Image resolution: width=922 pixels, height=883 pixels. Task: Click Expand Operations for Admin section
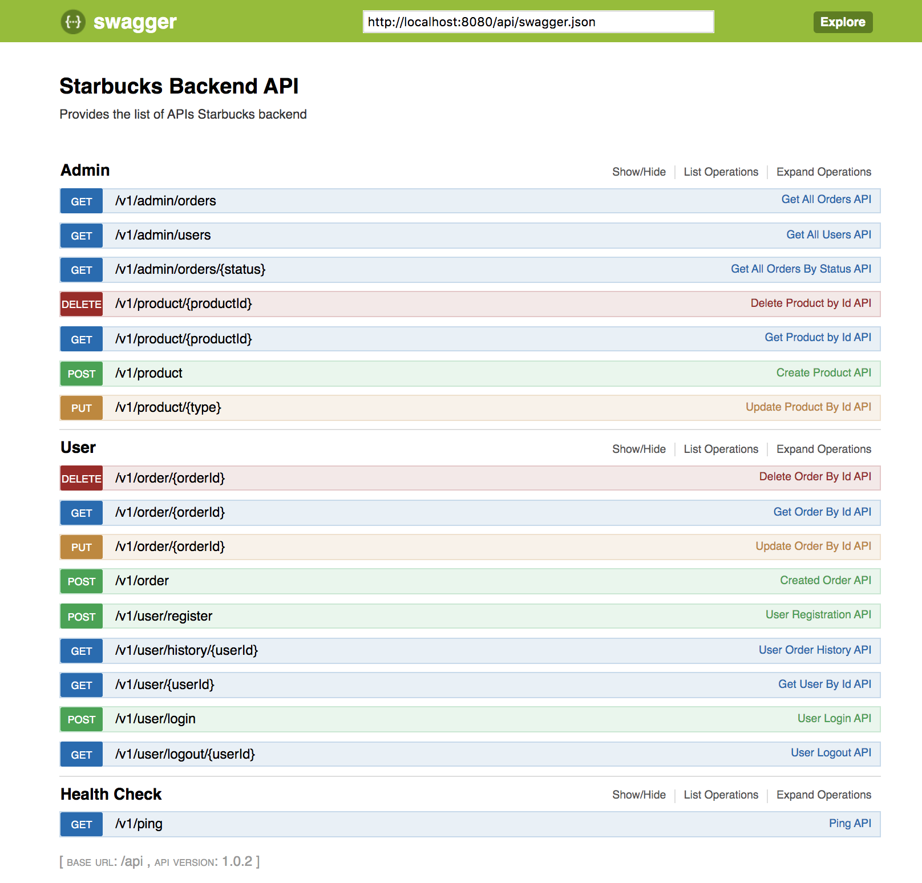pyautogui.click(x=823, y=172)
